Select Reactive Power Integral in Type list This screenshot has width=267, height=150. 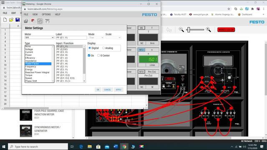click(37, 72)
